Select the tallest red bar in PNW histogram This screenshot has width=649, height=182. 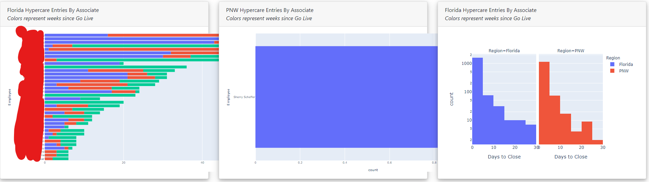pos(544,103)
